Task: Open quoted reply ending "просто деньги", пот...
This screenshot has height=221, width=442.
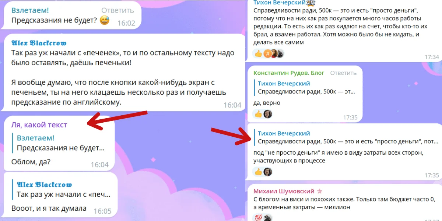Action: click(x=346, y=137)
